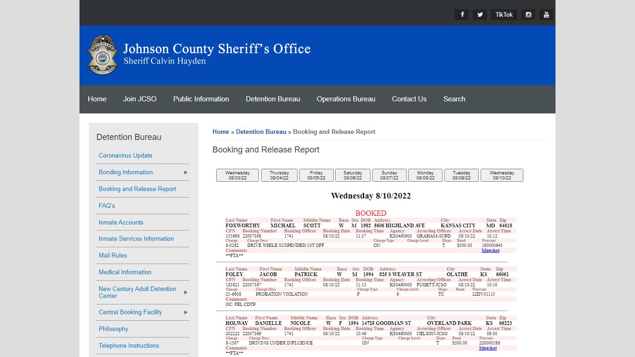The width and height of the screenshot is (635, 357).
Task: Click the Detention Bureau sidebar heading
Action: pyautogui.click(x=129, y=137)
